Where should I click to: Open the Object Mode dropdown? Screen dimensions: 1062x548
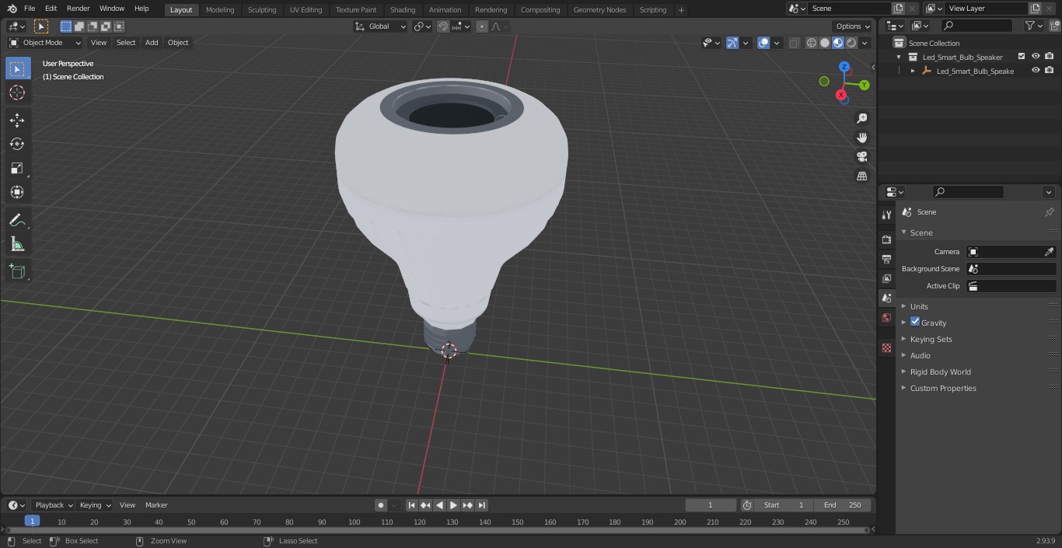45,43
